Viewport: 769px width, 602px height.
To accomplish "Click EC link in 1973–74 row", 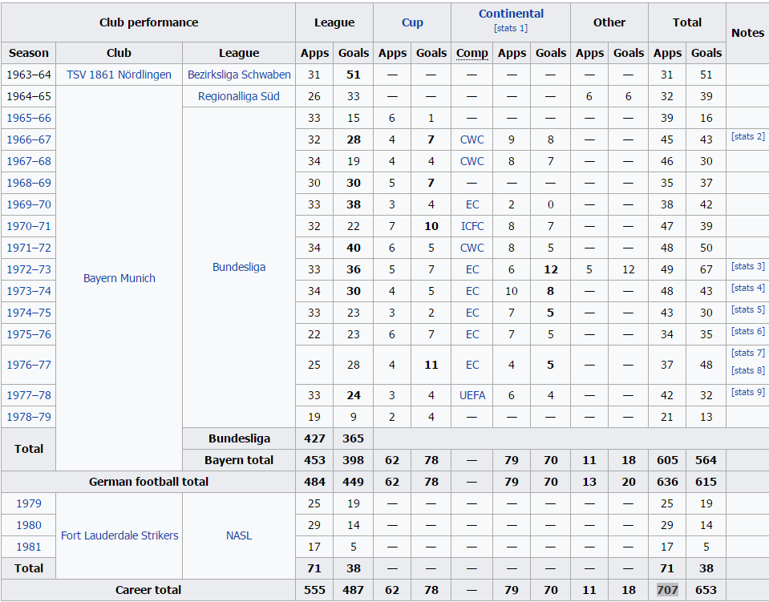I will point(472,291).
